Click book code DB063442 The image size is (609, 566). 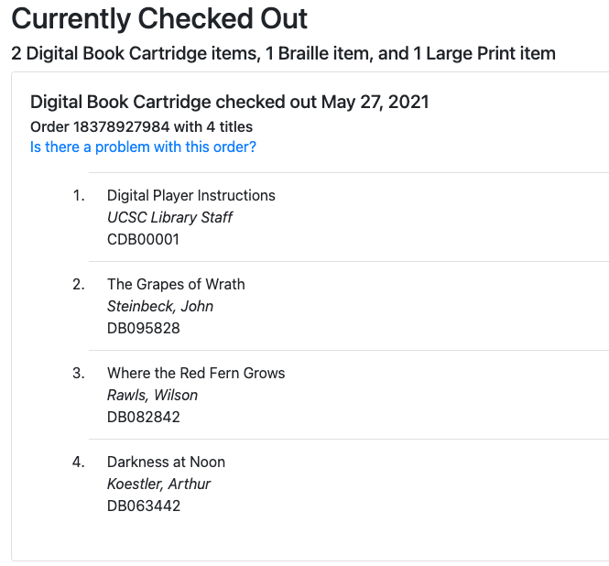point(143,506)
